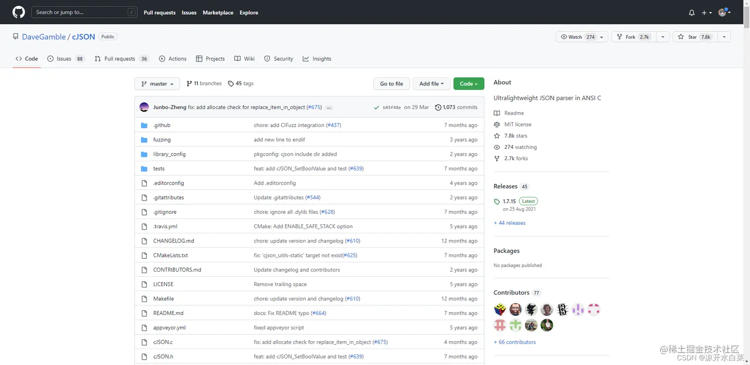This screenshot has height=365, width=750.
Task: Open the .editorconfig file
Action: (x=169, y=183)
